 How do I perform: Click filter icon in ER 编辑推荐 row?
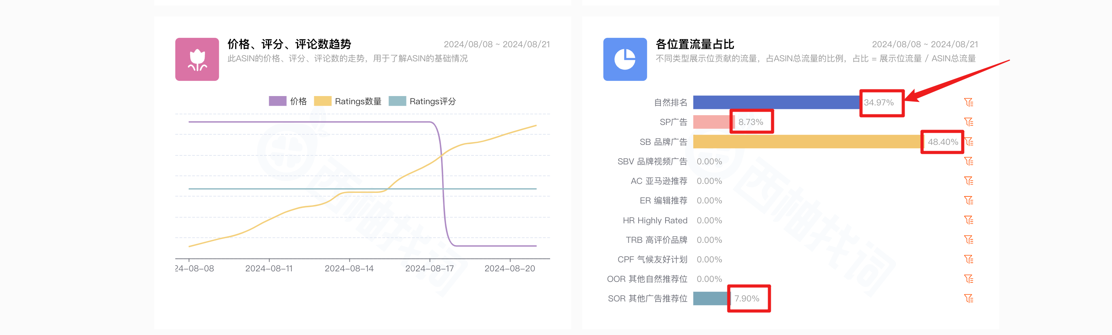click(968, 201)
